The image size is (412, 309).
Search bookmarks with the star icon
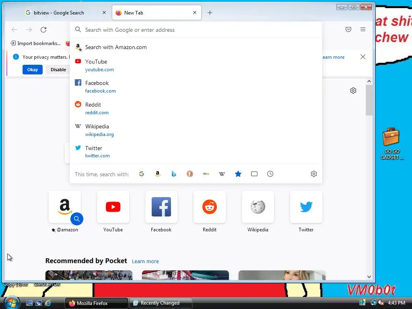coord(238,174)
